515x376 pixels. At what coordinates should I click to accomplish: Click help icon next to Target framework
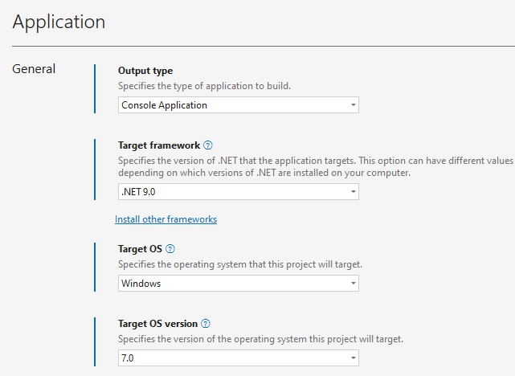coord(208,145)
